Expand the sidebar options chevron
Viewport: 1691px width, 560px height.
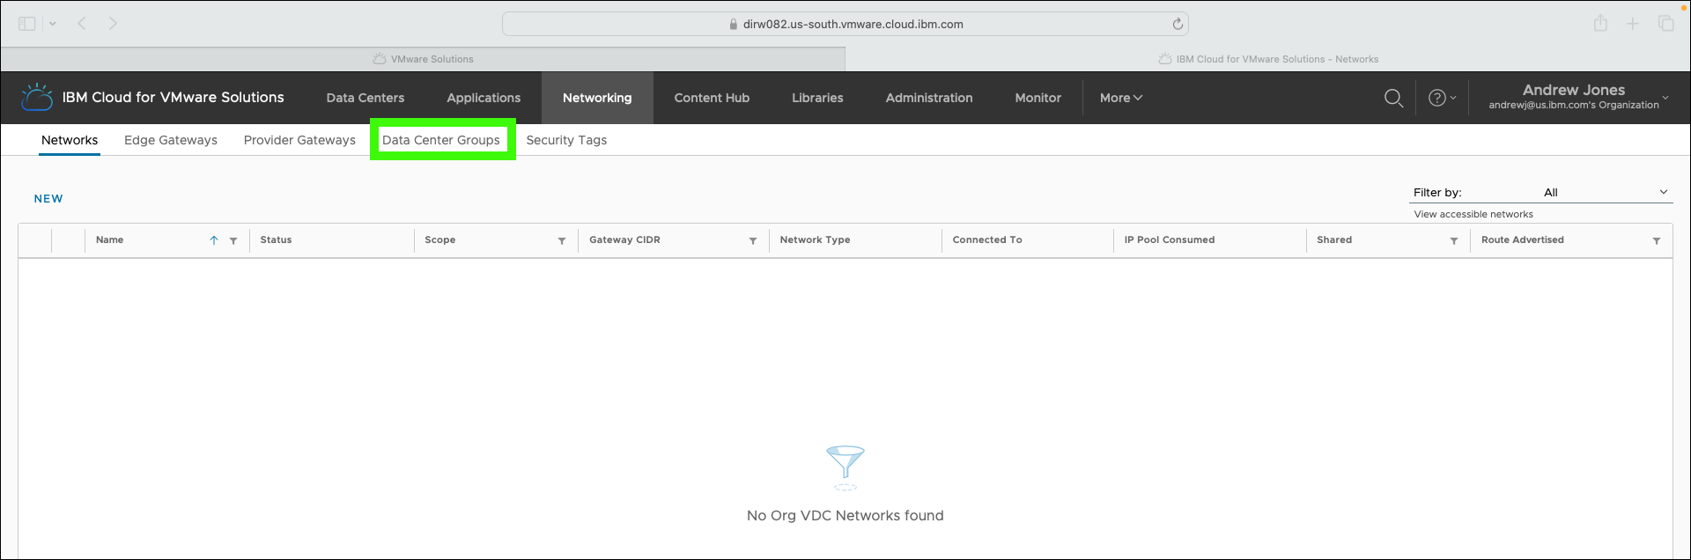coord(53,24)
